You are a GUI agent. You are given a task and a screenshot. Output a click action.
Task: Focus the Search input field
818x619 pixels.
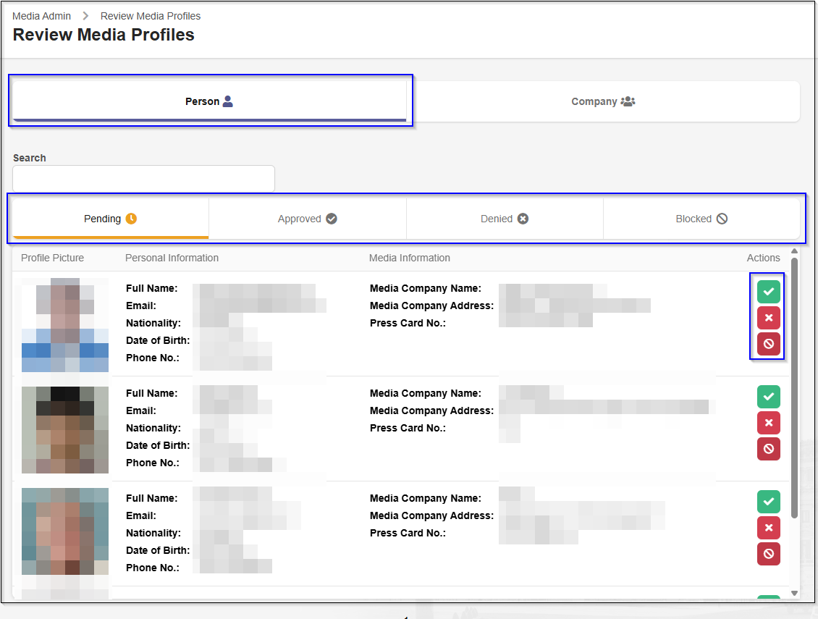pyautogui.click(x=143, y=178)
